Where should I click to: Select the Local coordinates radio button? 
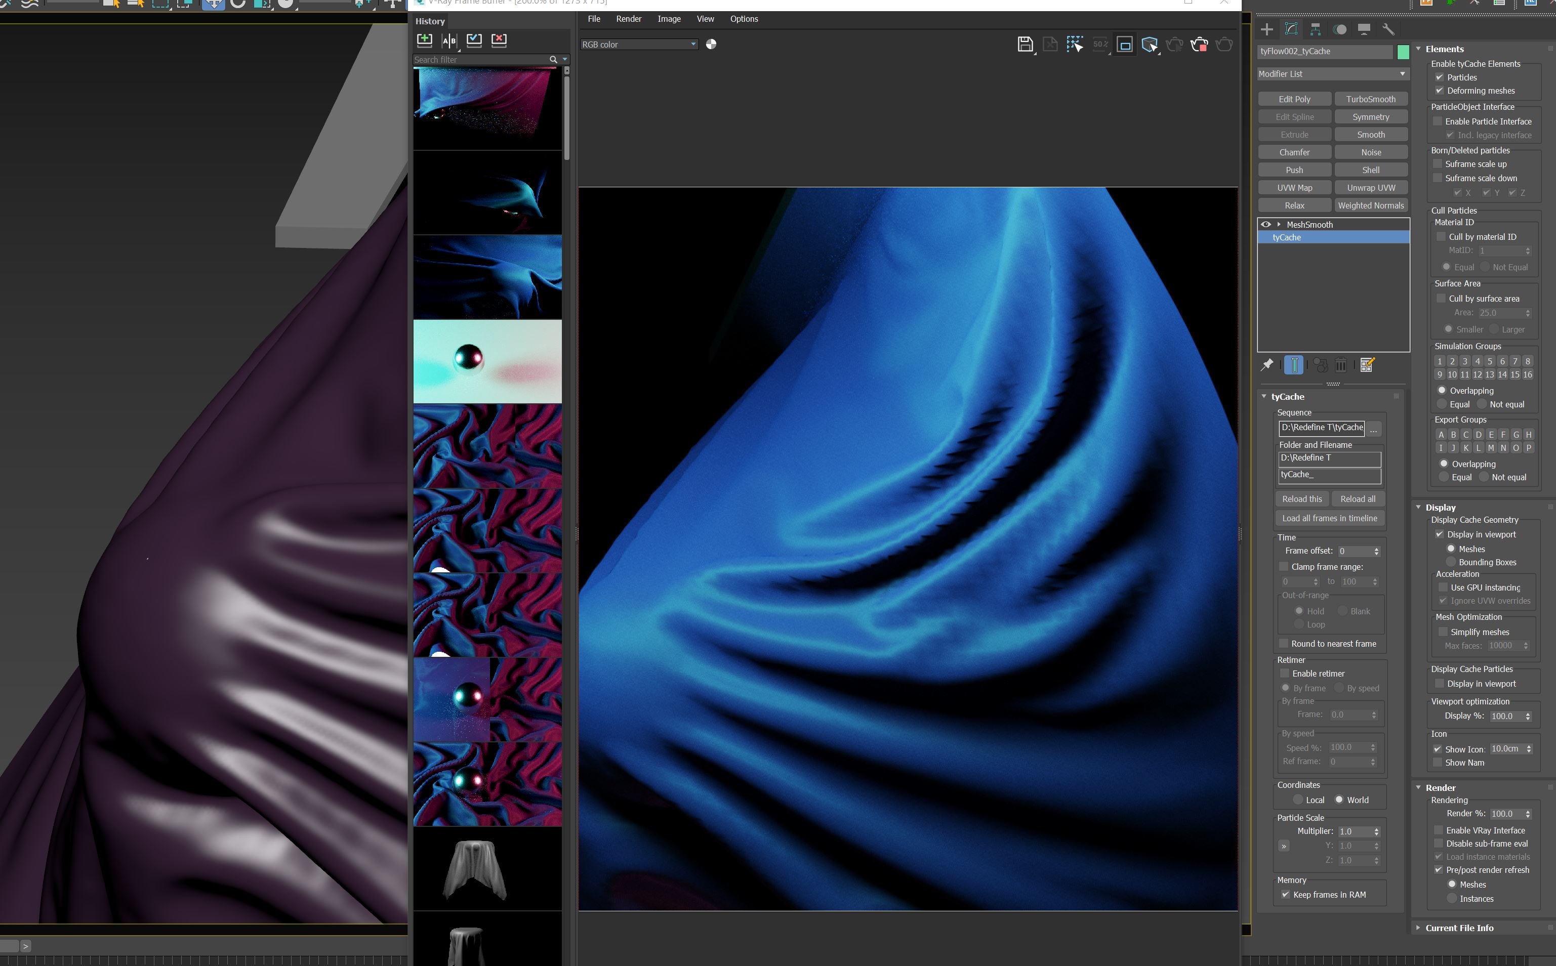1298,800
